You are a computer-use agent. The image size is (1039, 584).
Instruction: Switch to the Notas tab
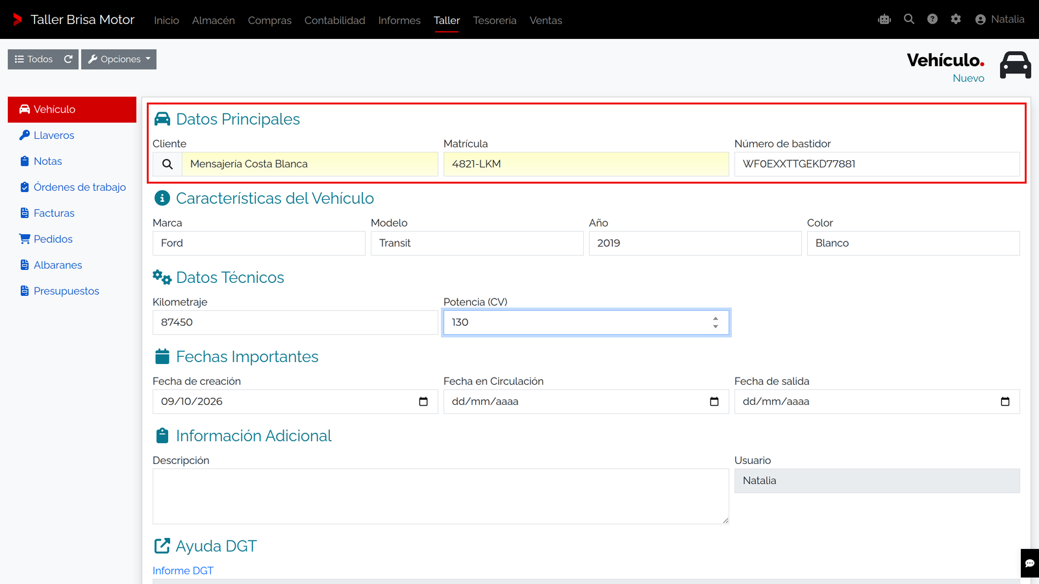(x=72, y=162)
